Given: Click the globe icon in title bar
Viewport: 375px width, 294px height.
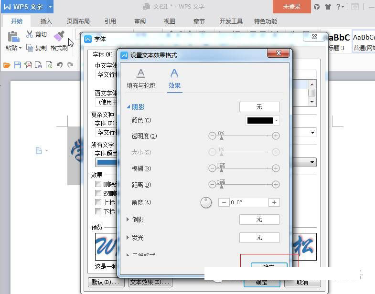Looking at the screenshot, I should (317, 7).
